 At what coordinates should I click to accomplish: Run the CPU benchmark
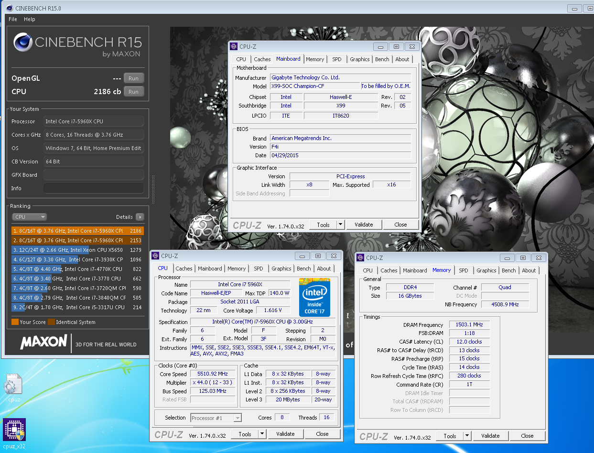134,92
